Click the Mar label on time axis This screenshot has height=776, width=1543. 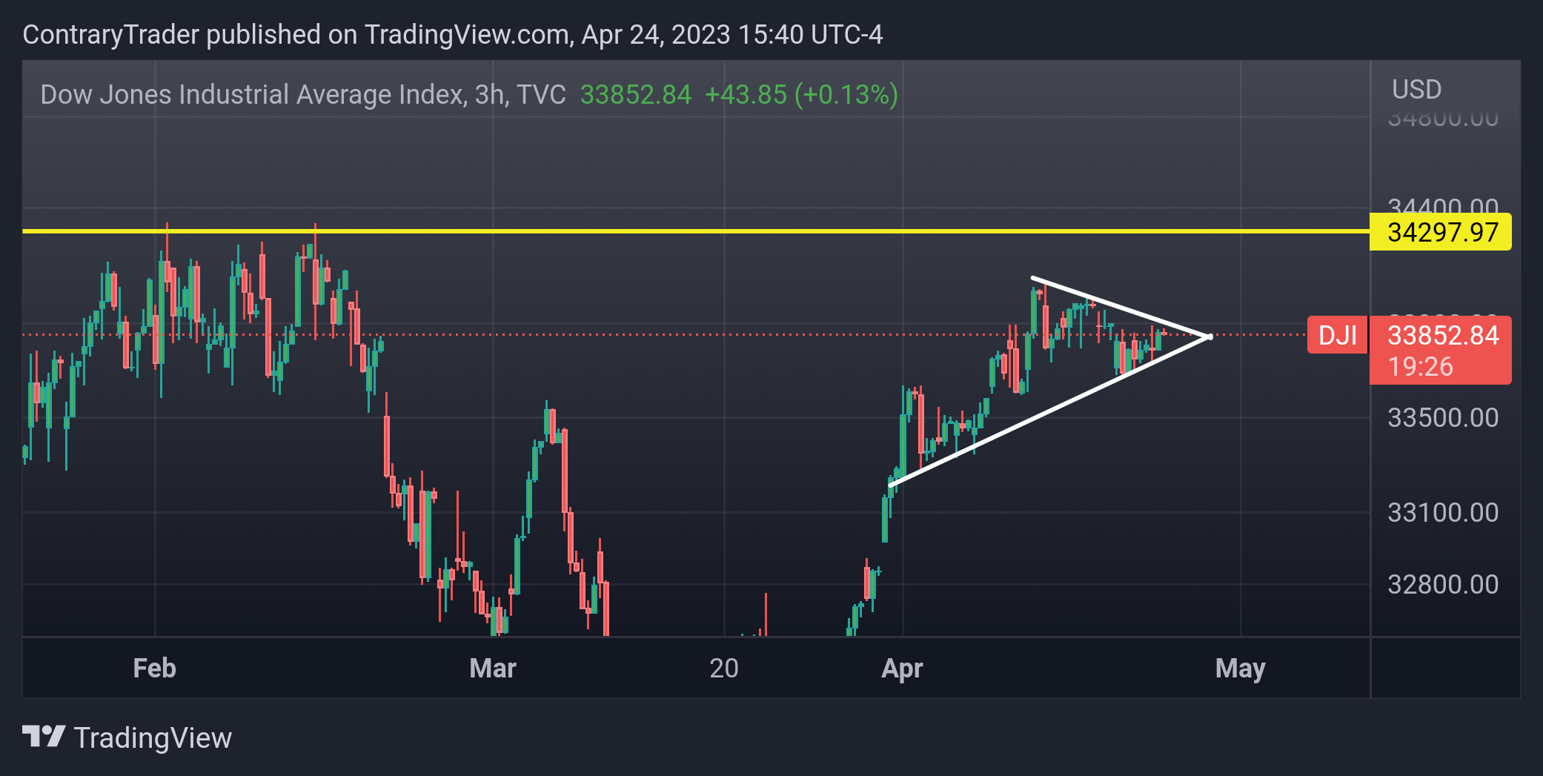click(x=493, y=669)
